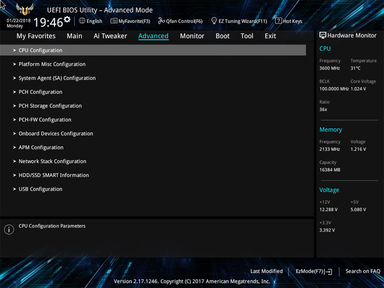Click English language selector
Image resolution: width=384 pixels, height=288 pixels.
click(94, 21)
